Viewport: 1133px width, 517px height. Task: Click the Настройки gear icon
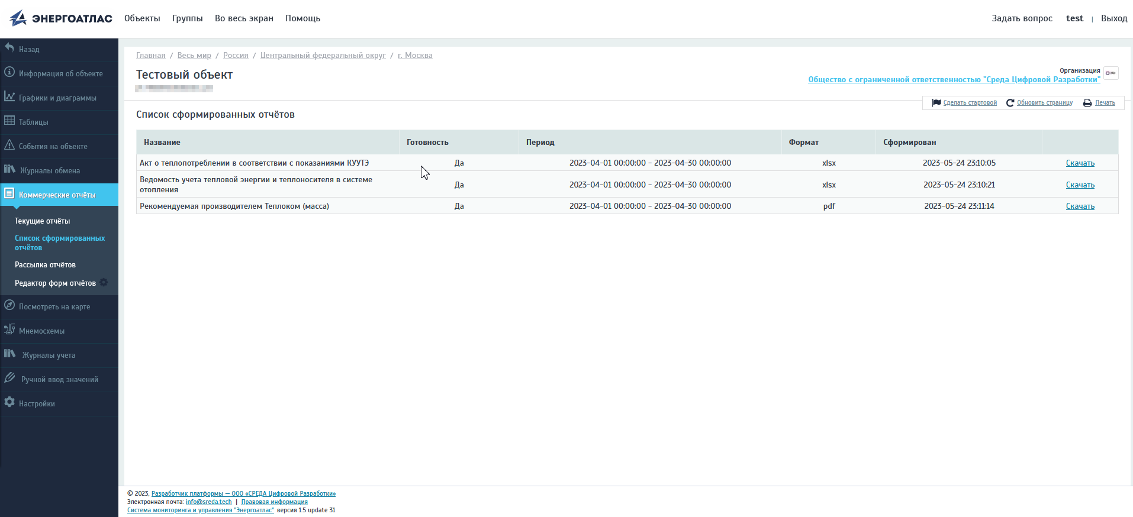click(x=9, y=402)
